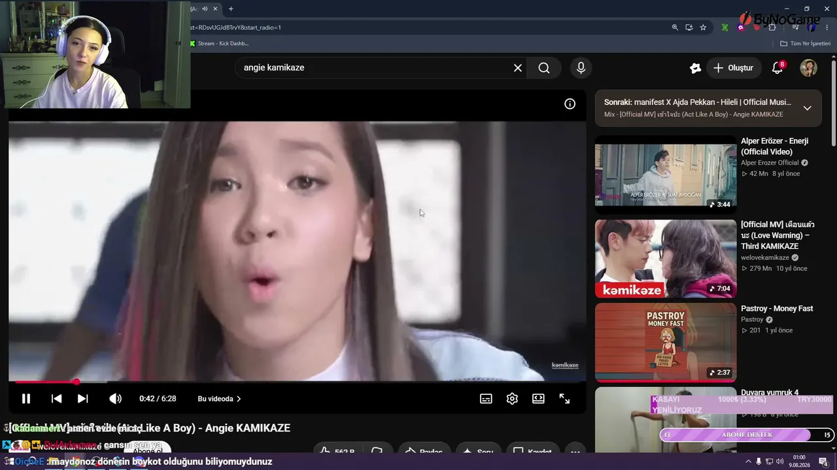Click 'Alper Erözer - Enerji (Official Video)' title

point(775,146)
